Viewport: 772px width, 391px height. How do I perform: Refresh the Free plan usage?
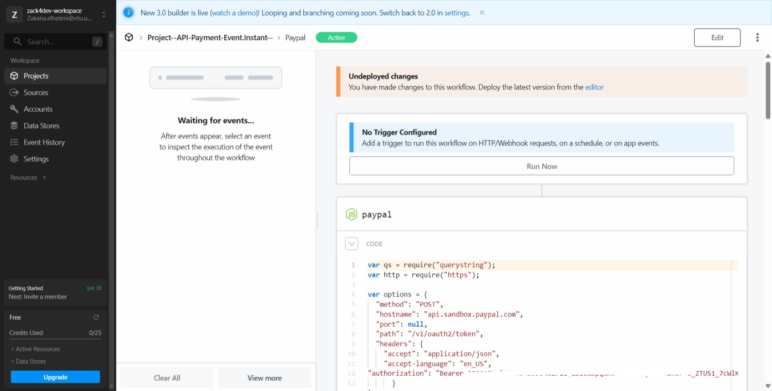[96, 317]
